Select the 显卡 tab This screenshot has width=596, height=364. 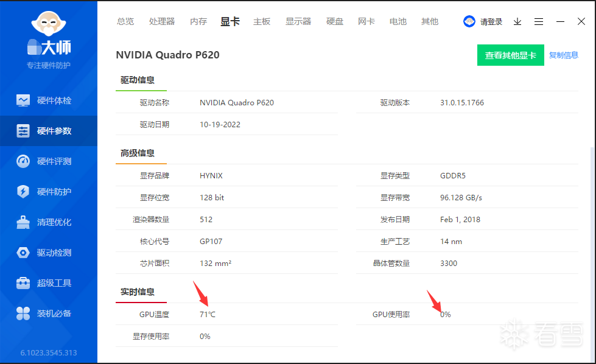[x=230, y=21]
